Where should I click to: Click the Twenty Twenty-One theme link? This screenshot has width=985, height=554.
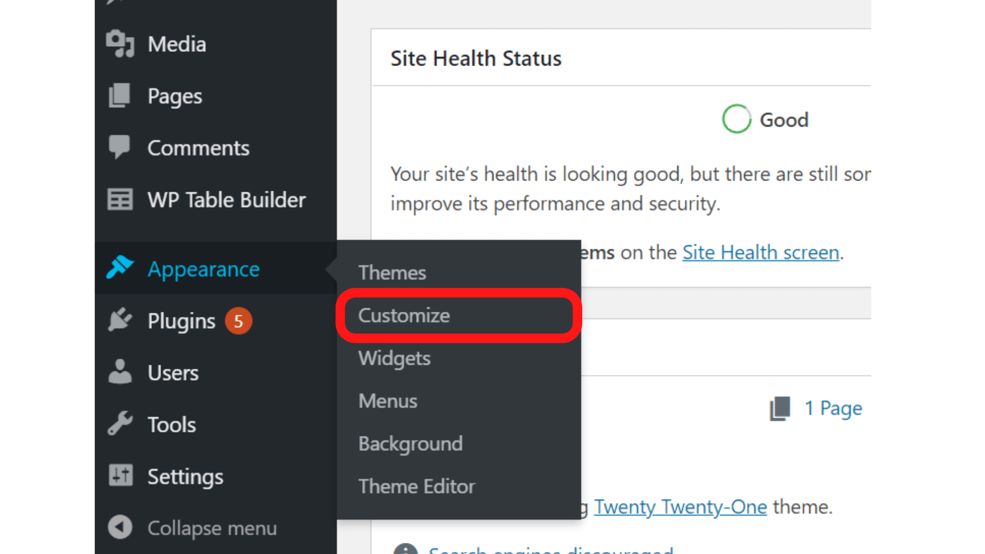(680, 507)
